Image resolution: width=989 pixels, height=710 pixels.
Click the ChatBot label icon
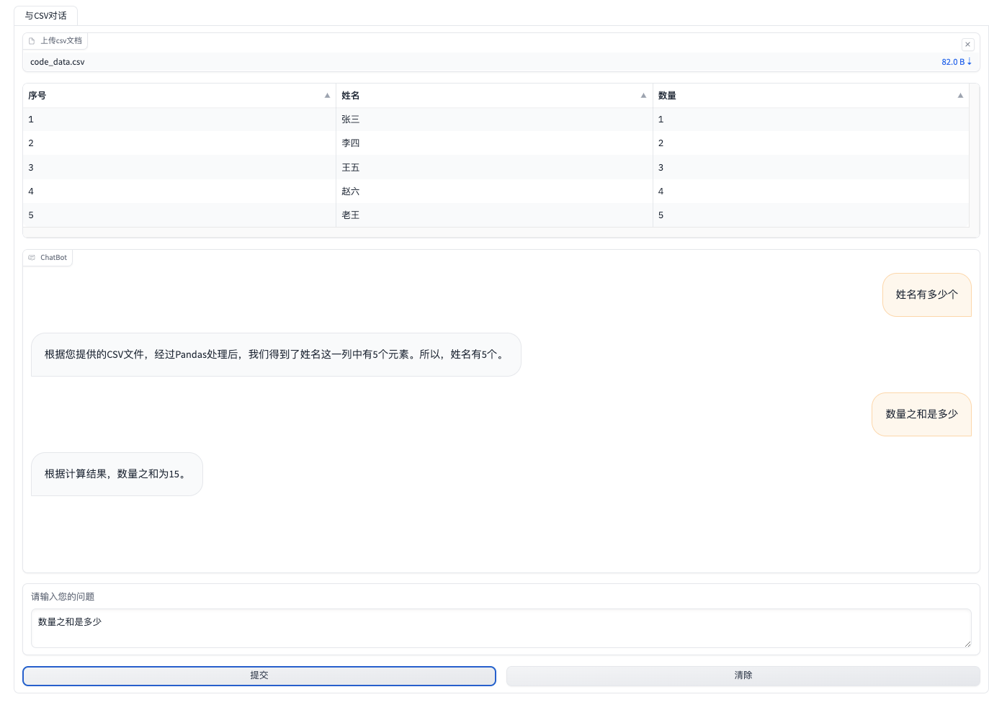point(32,258)
